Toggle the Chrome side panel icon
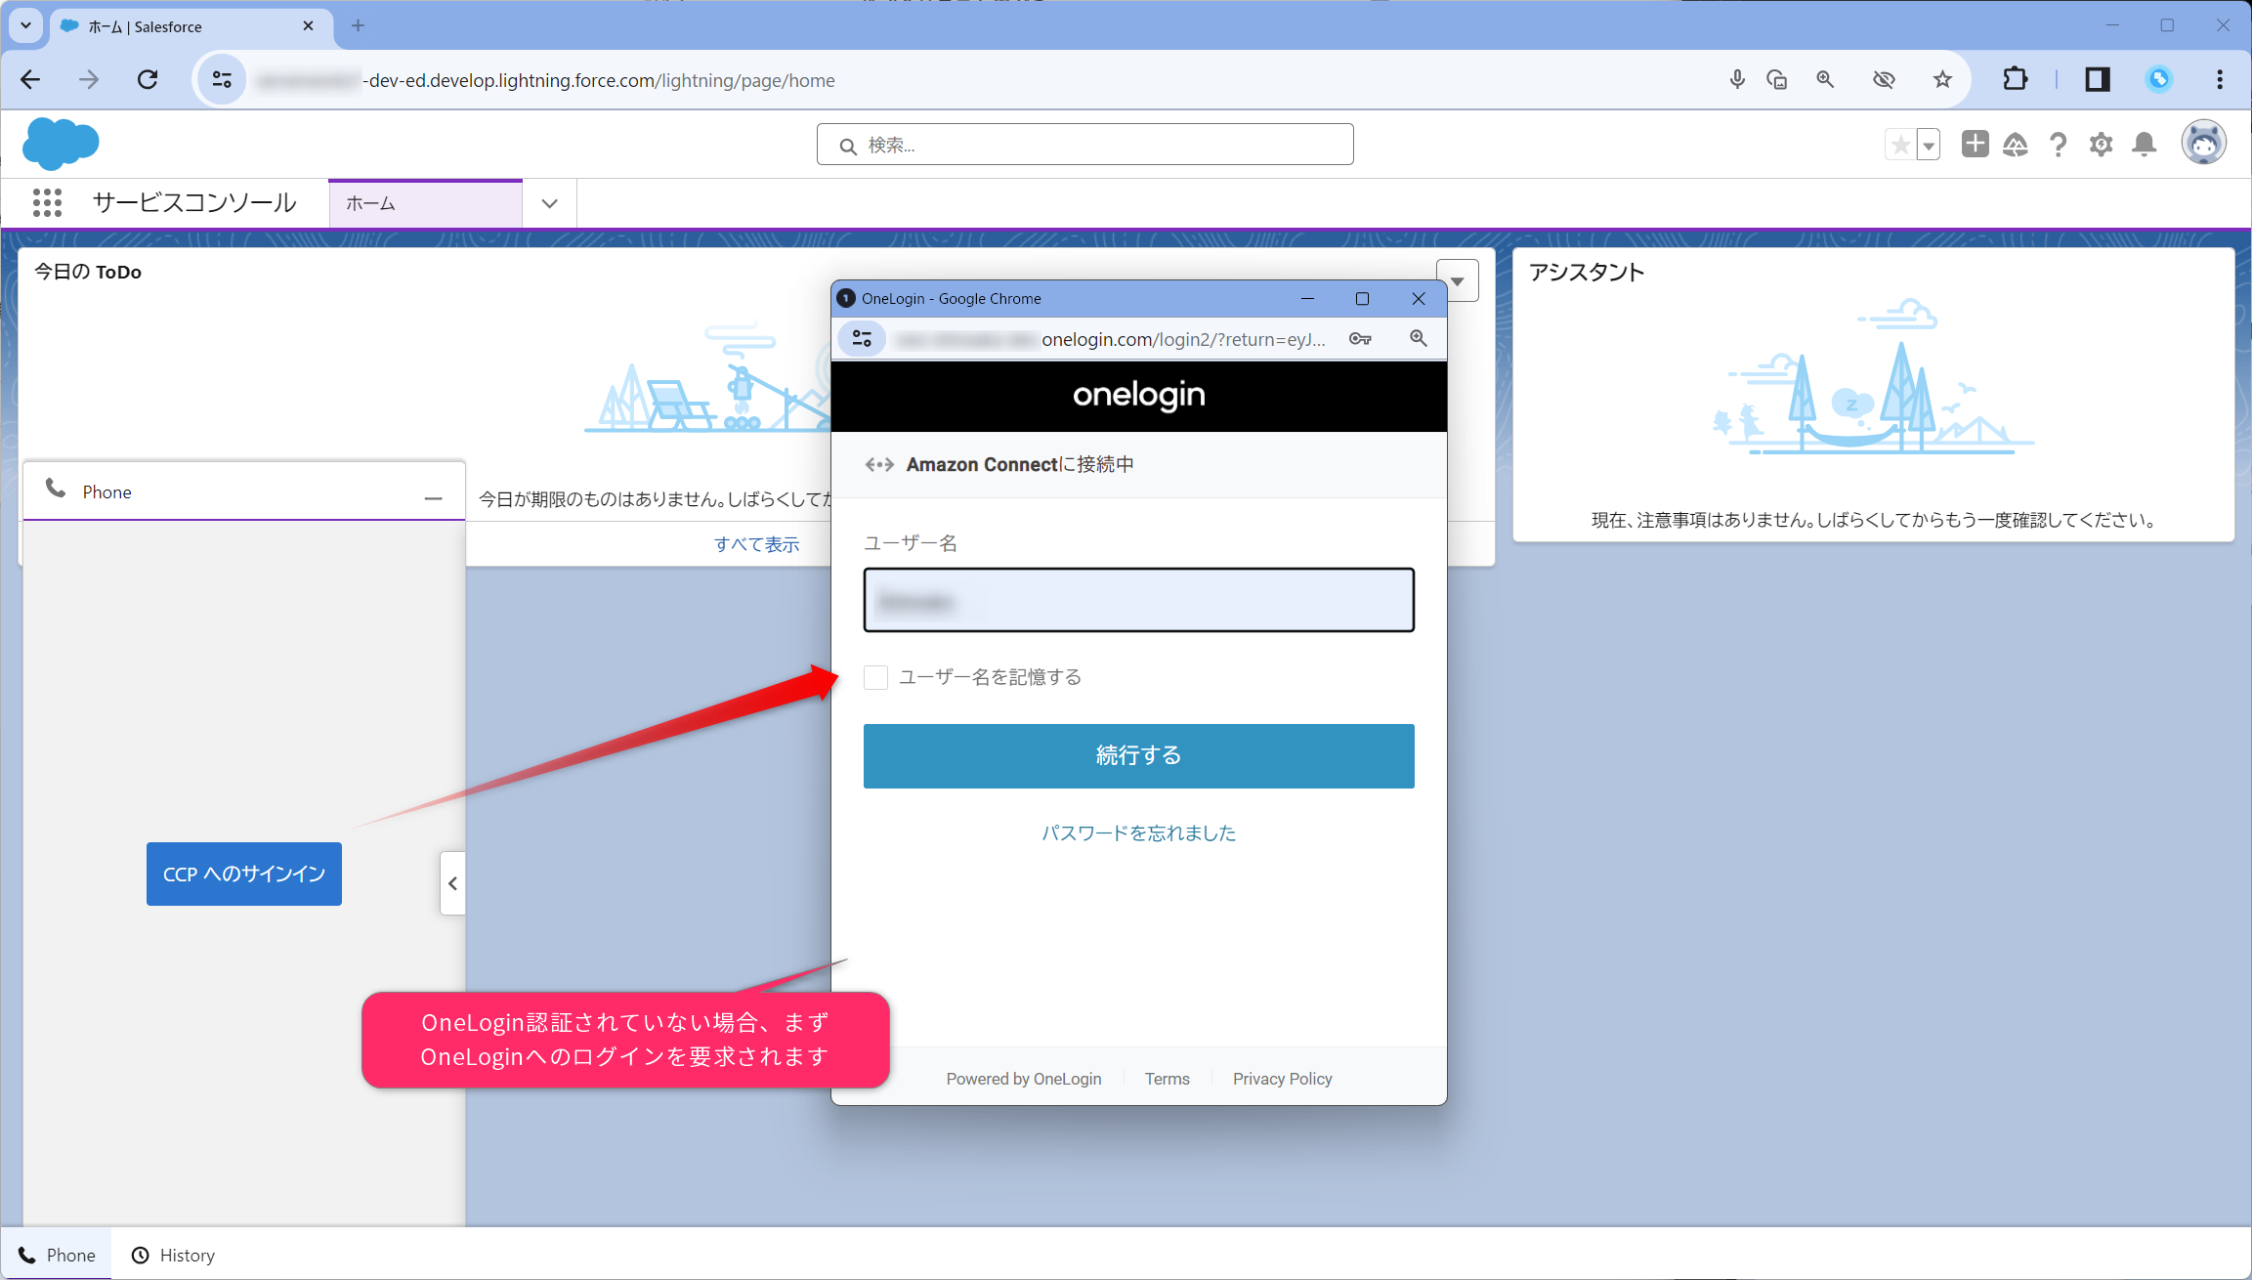 (x=2098, y=80)
